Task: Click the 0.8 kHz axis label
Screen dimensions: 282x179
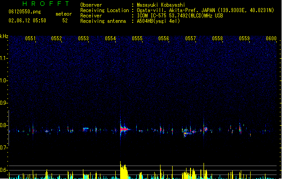Action: (x=4, y=125)
